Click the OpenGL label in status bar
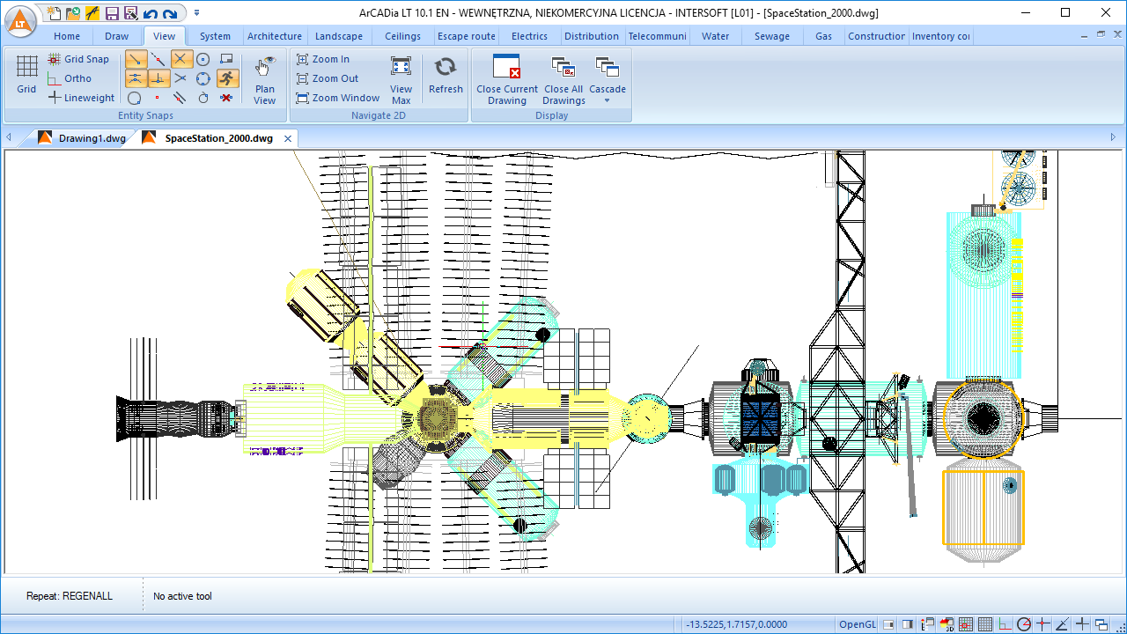Image resolution: width=1127 pixels, height=634 pixels. [857, 624]
